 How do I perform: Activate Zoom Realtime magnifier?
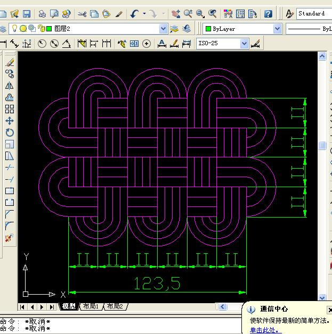(188, 14)
